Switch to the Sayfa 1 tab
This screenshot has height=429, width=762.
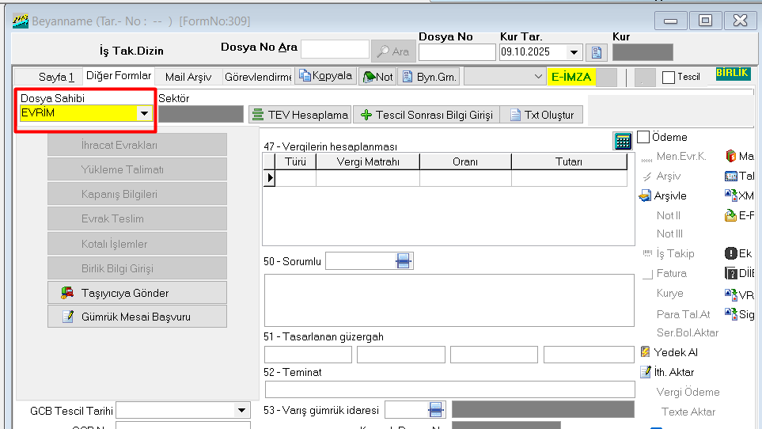tap(55, 77)
